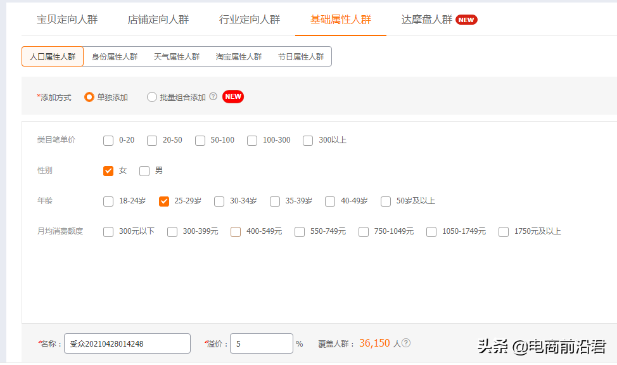
Task: Click the NEW badge after 批量组合添加 option
Action: tap(232, 96)
